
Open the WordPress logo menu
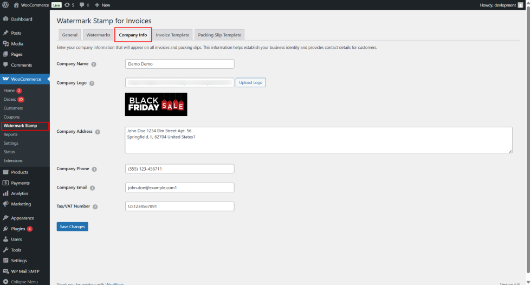[5, 5]
